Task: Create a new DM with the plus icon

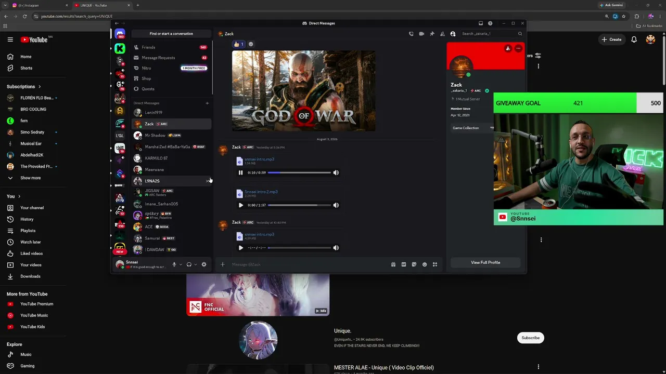Action: click(x=207, y=103)
